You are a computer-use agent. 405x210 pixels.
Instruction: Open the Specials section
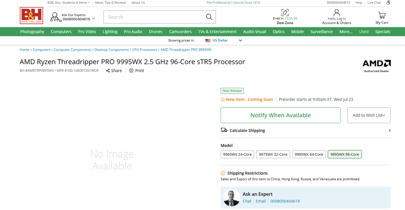pos(382,32)
